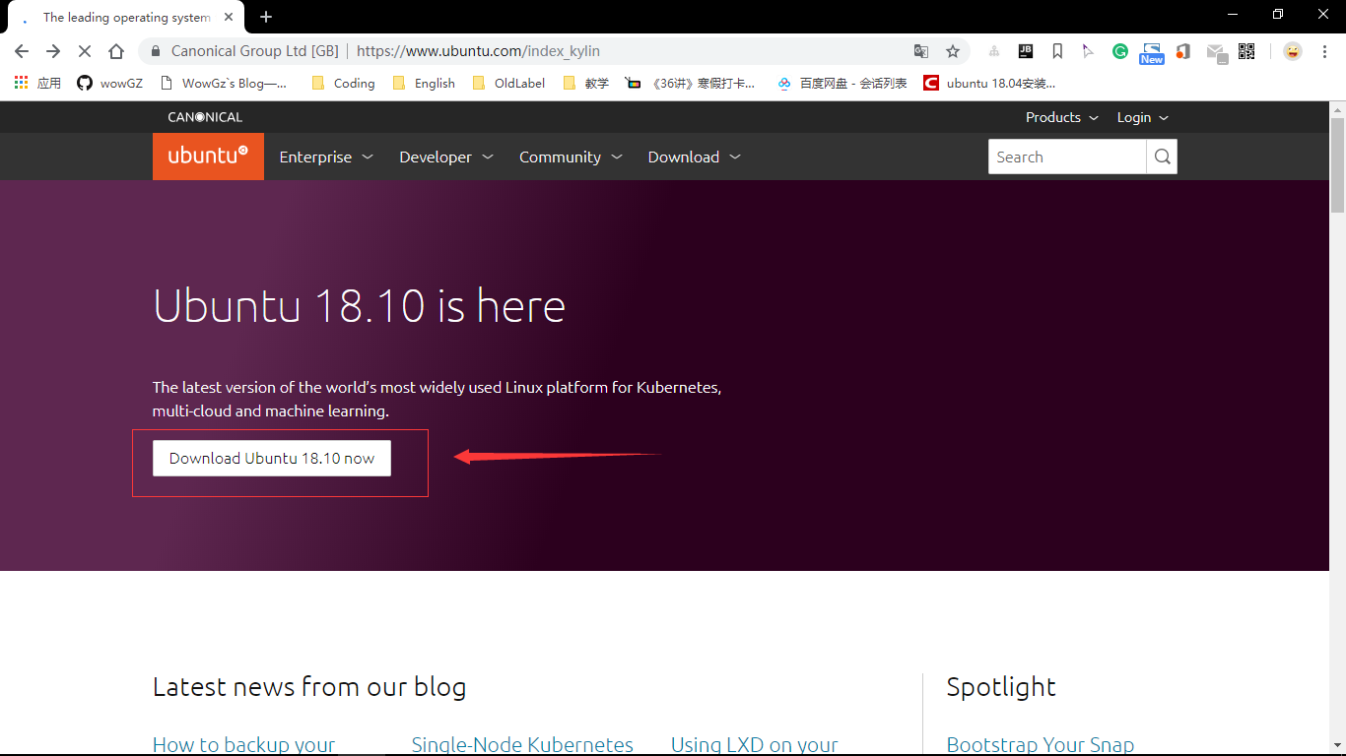The width and height of the screenshot is (1346, 756).
Task: Open the purple cursor extension icon
Action: point(1088,51)
